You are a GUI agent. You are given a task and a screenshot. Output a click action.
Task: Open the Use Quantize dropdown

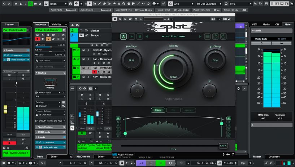209,4
